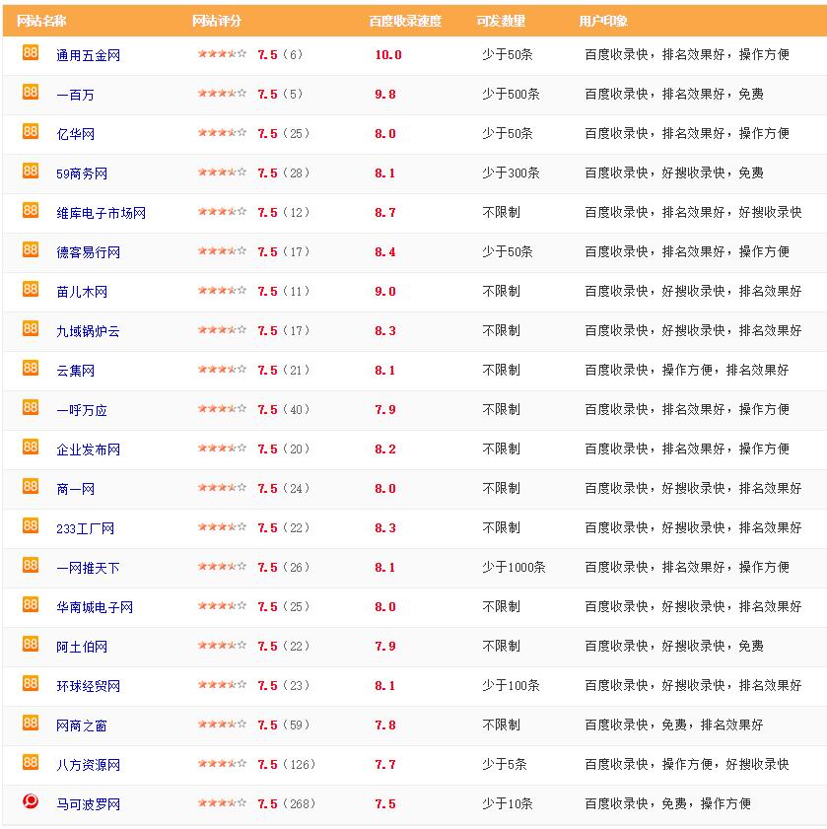This screenshot has height=829, width=827.
Task: Click 少于10条 in 马可波罗网 row
Action: pos(508,804)
